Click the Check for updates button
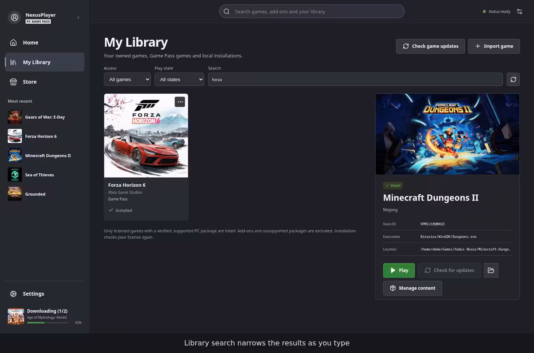This screenshot has height=353, width=534. pos(449,270)
